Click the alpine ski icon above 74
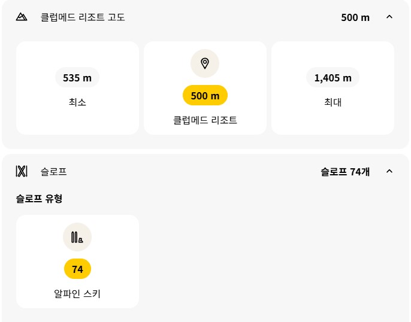Screen dimensions: 411x322 [77, 237]
